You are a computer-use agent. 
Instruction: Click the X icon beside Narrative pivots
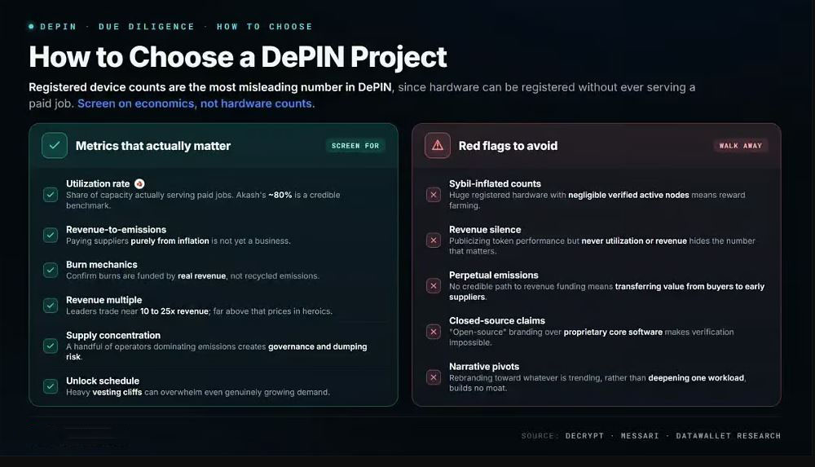point(434,377)
